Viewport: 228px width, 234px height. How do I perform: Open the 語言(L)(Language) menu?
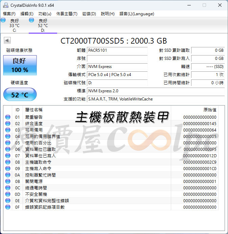pyautogui.click(x=137, y=14)
